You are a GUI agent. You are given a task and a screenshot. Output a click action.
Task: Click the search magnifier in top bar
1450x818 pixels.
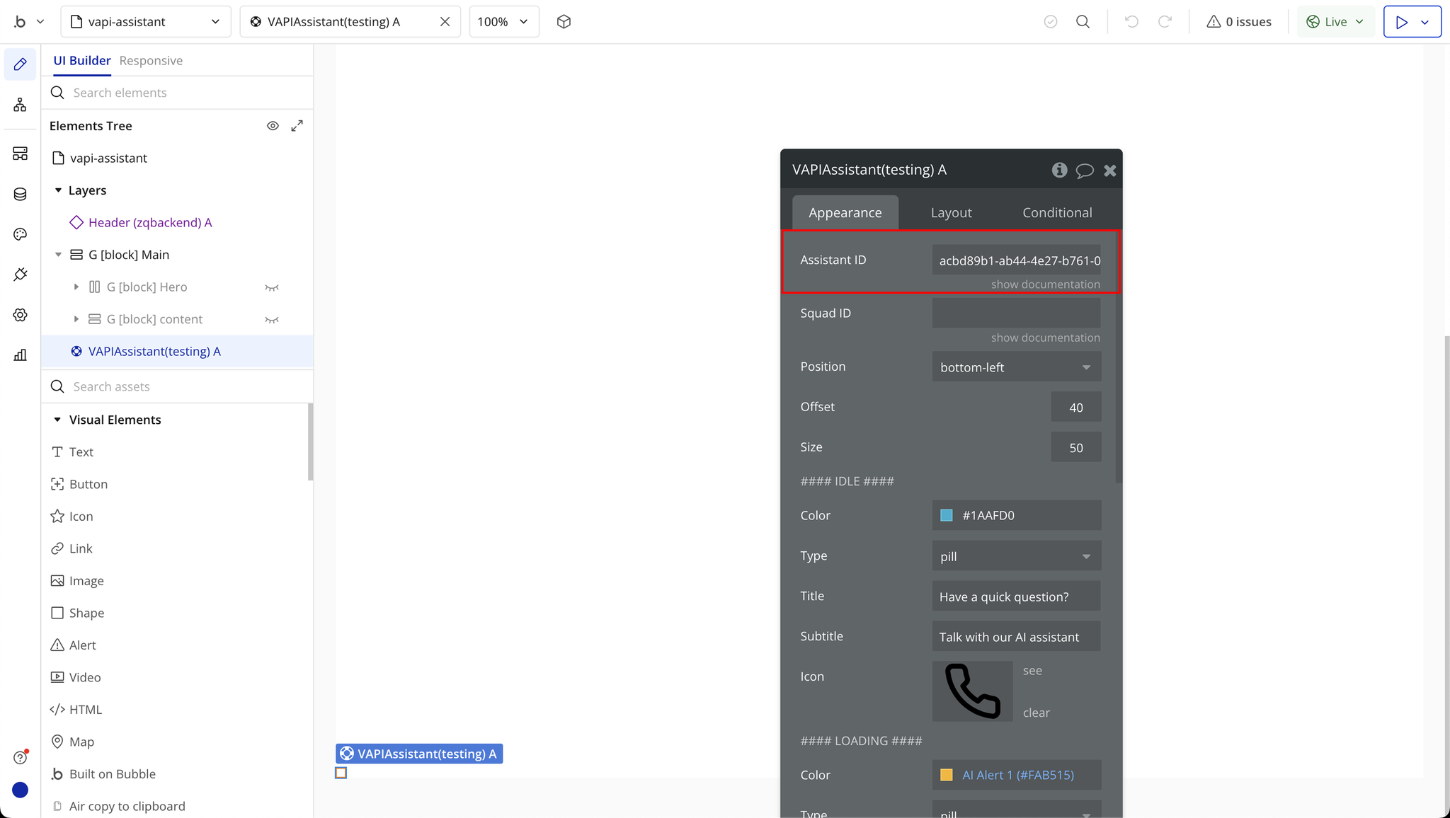pos(1083,22)
